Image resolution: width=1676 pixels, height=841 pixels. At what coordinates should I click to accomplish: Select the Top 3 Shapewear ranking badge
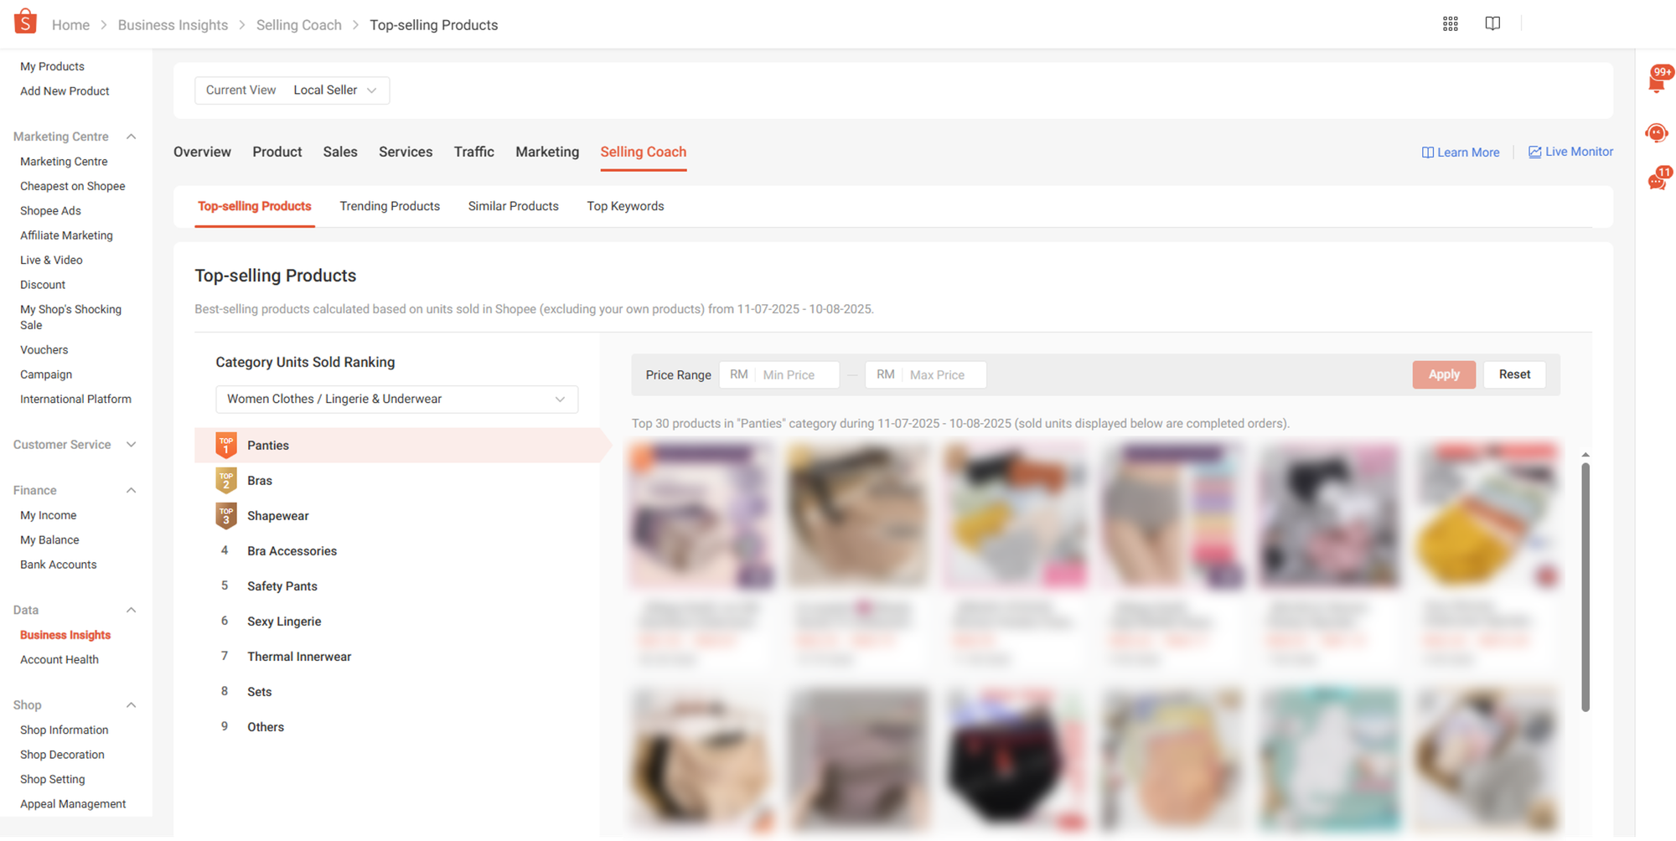coord(226,516)
